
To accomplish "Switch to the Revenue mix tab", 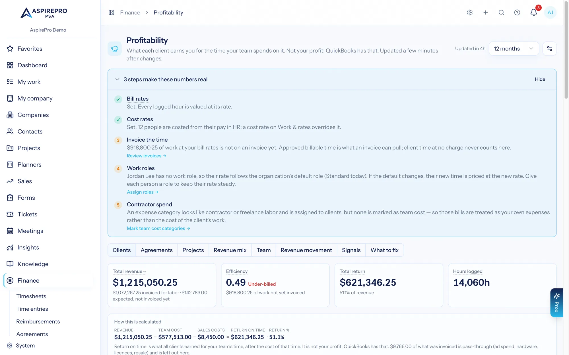I will point(230,250).
